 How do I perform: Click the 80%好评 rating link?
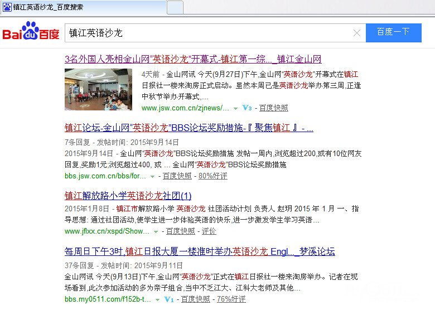pyautogui.click(x=212, y=176)
